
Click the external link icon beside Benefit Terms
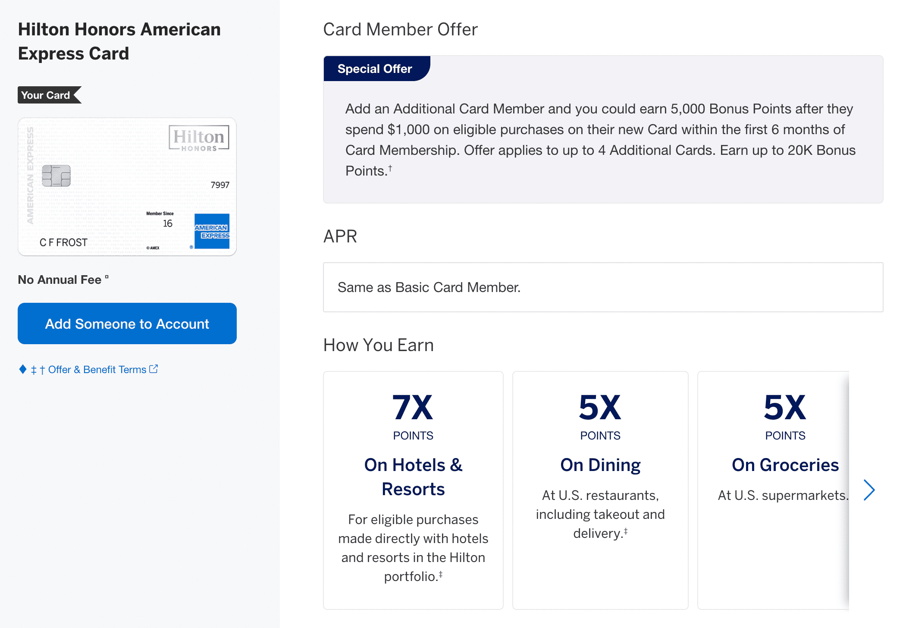154,369
